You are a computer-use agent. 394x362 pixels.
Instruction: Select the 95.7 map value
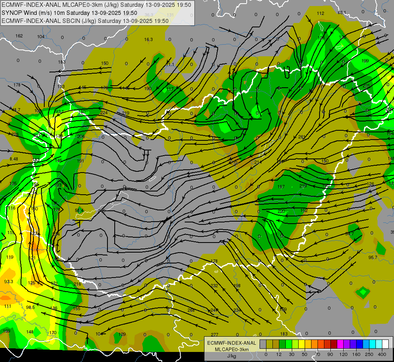coord(373,257)
